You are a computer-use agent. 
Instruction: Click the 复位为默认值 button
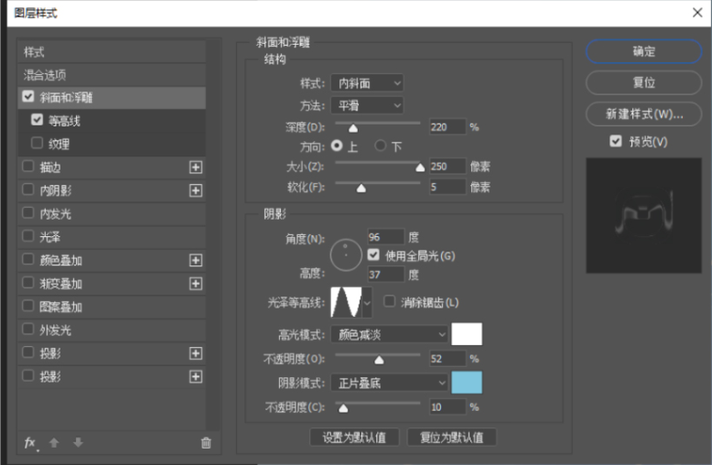pyautogui.click(x=451, y=438)
